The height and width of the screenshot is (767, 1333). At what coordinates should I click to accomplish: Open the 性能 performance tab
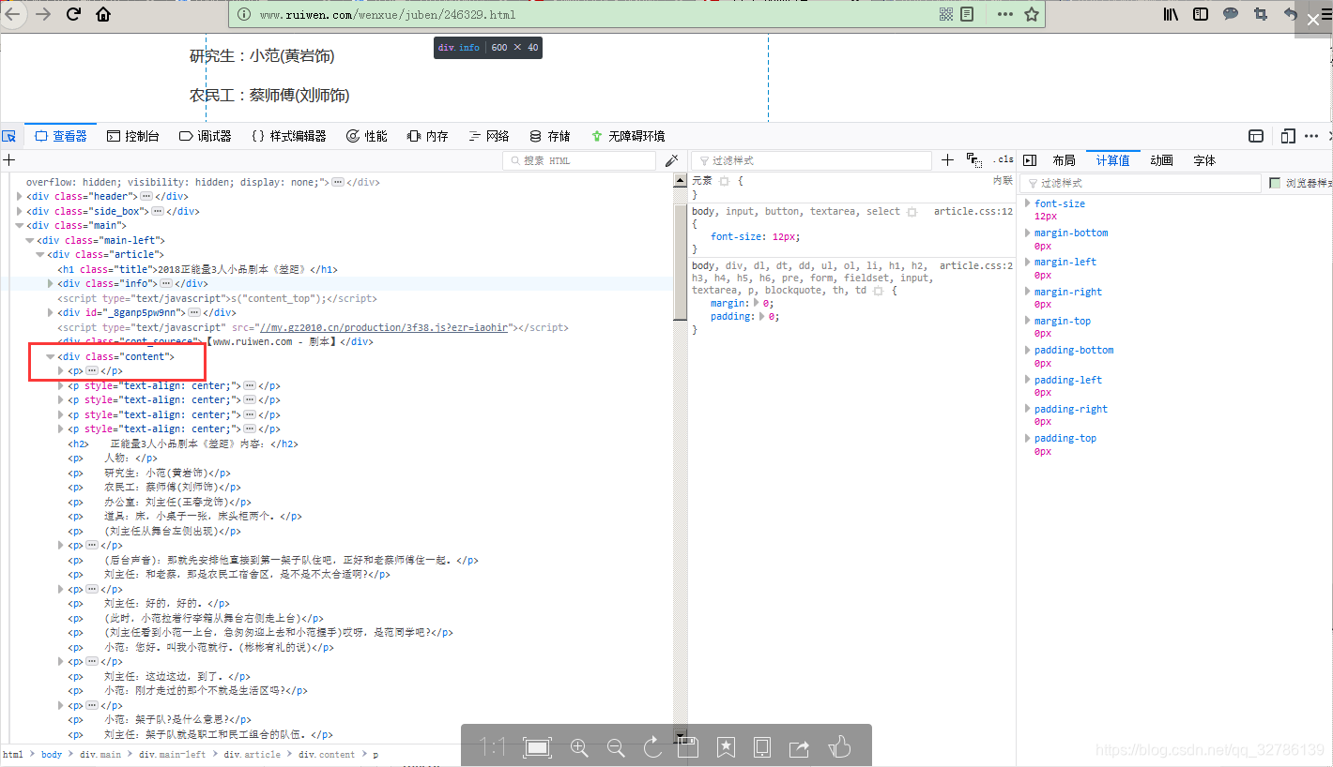(366, 136)
